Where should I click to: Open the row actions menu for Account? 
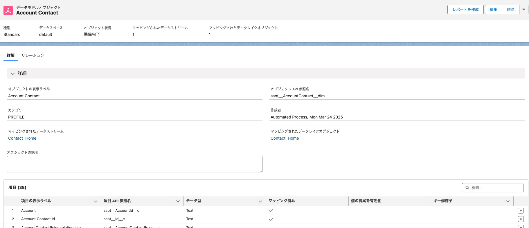521,211
